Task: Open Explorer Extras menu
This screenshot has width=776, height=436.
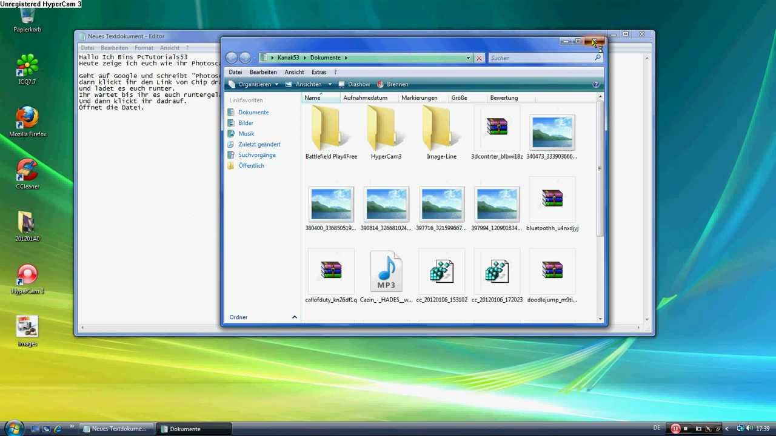Action: click(x=319, y=72)
